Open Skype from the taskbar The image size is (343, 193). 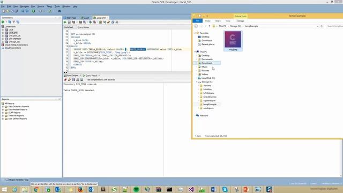point(225,189)
